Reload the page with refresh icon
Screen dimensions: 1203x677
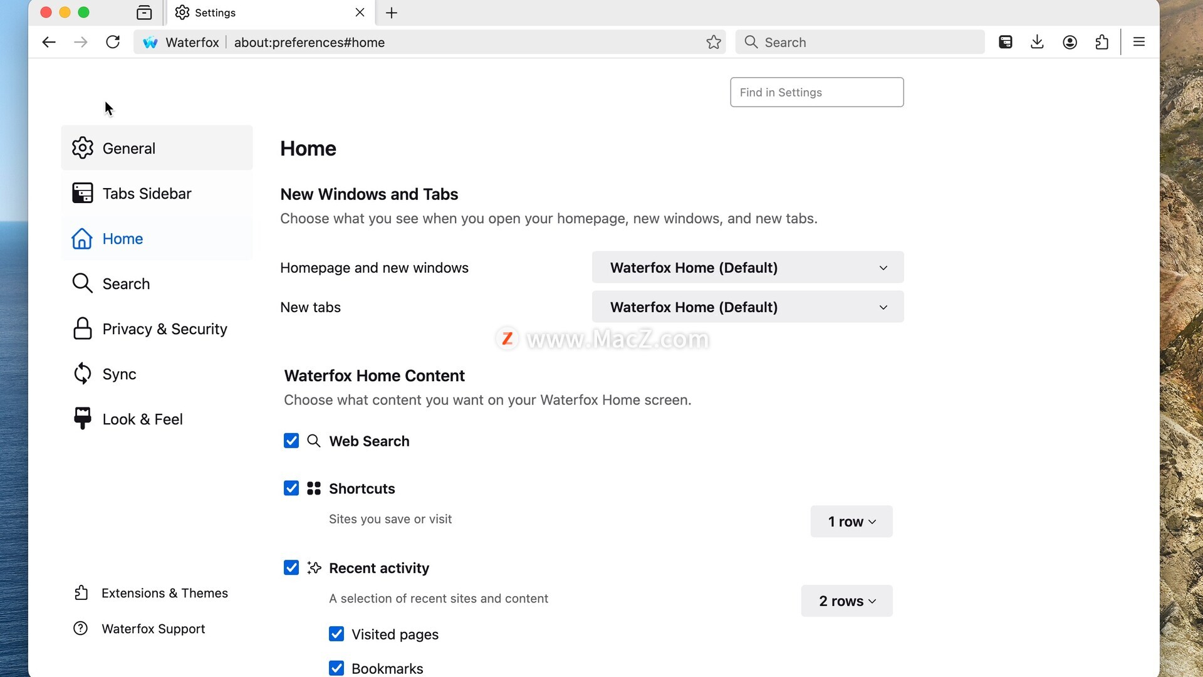click(x=113, y=42)
